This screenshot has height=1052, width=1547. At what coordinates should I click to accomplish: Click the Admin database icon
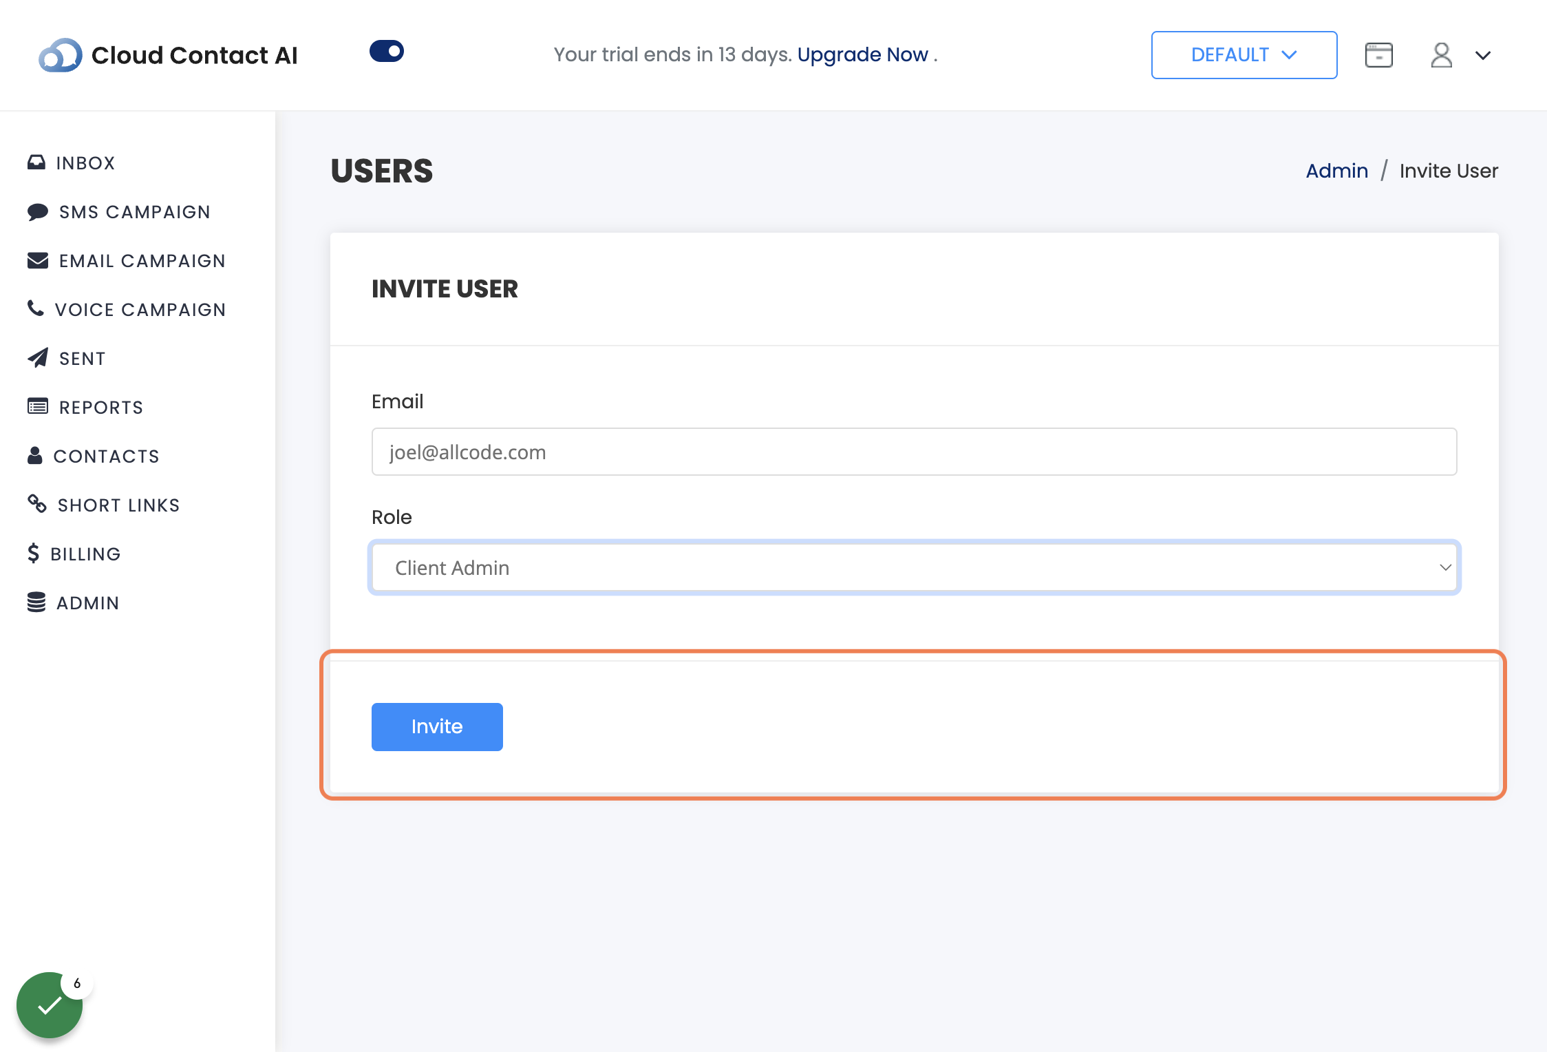point(36,602)
